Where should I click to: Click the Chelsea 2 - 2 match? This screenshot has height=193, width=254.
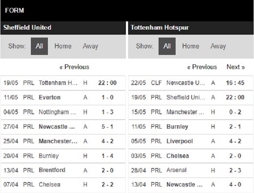63,185
